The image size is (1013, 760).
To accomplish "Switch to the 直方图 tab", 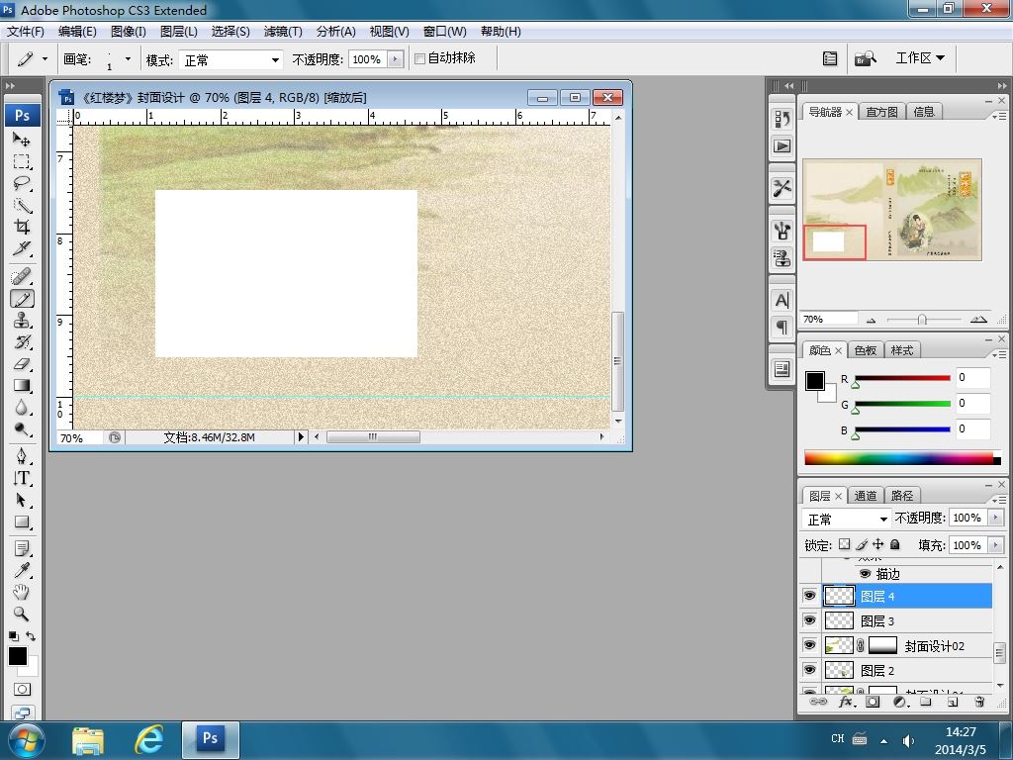I will (881, 112).
